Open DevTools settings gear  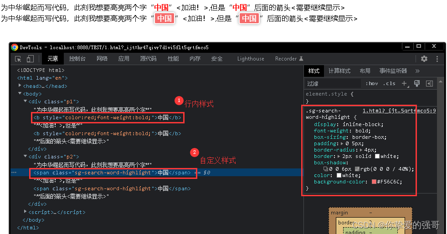[x=424, y=59]
